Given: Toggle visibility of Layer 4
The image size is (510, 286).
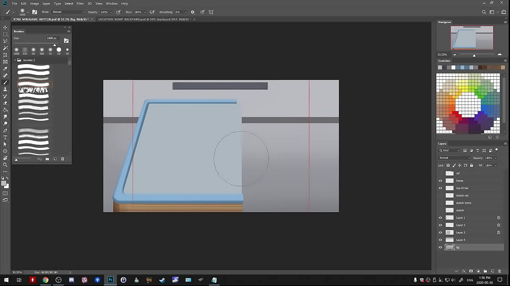Looking at the screenshot, I should pos(440,240).
